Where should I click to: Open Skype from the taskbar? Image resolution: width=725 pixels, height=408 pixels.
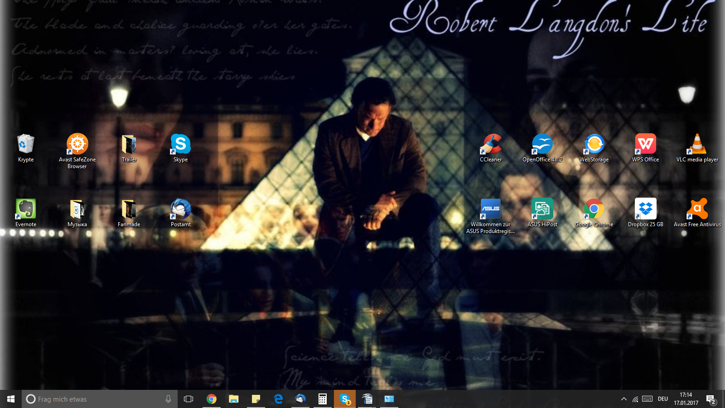[x=345, y=399]
